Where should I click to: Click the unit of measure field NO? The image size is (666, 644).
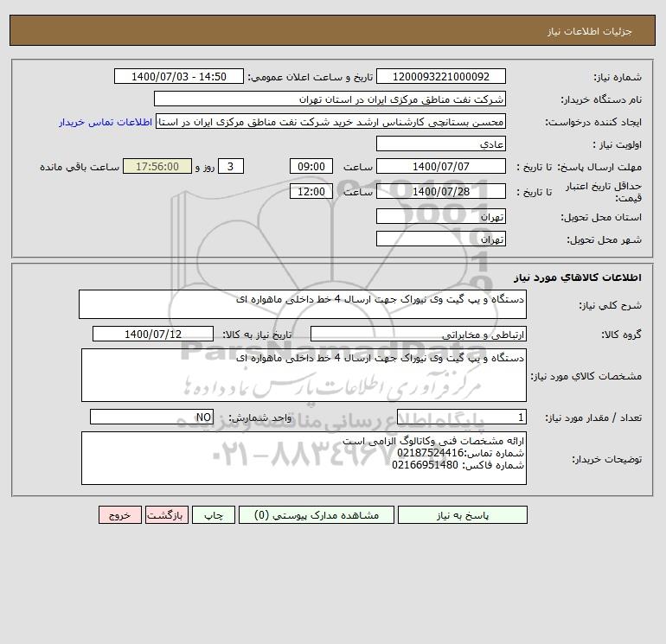point(151,417)
